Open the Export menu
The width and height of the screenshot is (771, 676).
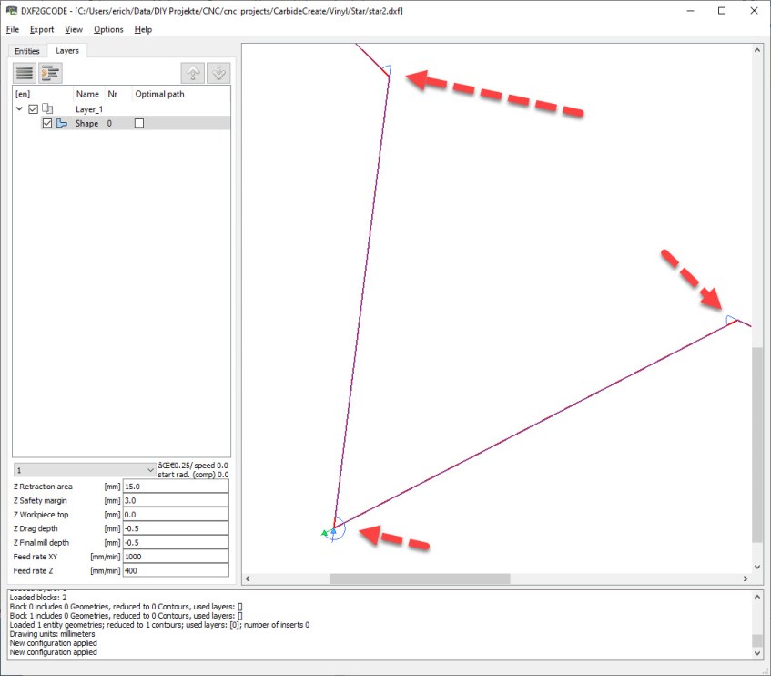pos(42,29)
